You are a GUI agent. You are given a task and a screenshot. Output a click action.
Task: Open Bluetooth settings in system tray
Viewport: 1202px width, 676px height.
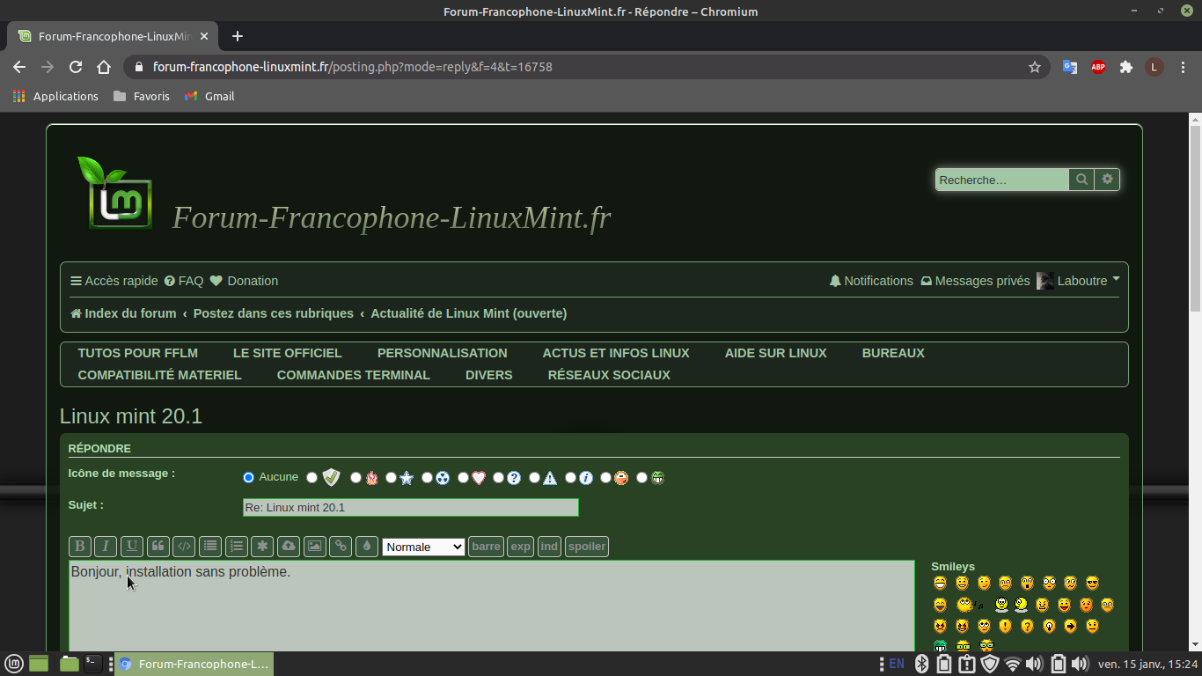[921, 664]
